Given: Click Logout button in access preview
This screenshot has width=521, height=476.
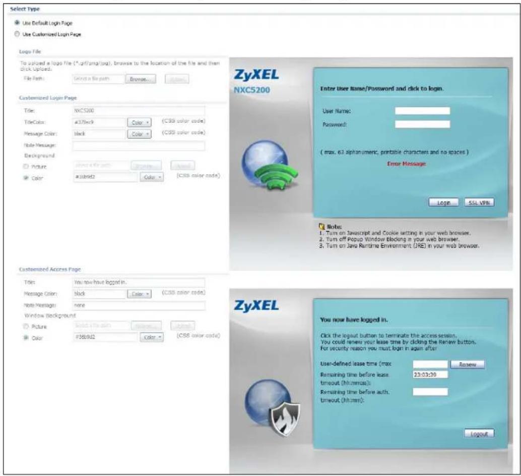Looking at the screenshot, I should 479,434.
